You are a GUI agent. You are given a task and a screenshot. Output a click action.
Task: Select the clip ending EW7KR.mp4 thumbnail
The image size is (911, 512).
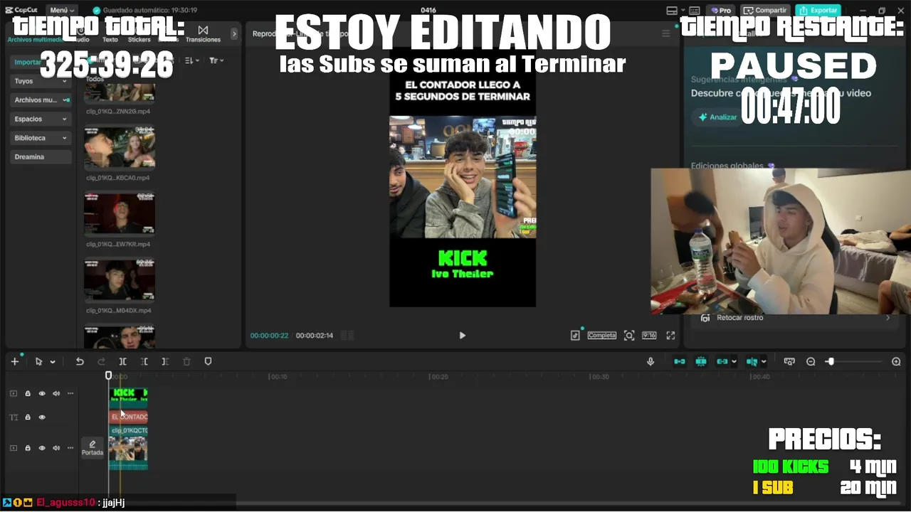[120, 213]
